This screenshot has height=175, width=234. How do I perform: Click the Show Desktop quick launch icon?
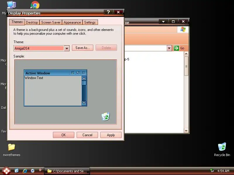point(17,171)
